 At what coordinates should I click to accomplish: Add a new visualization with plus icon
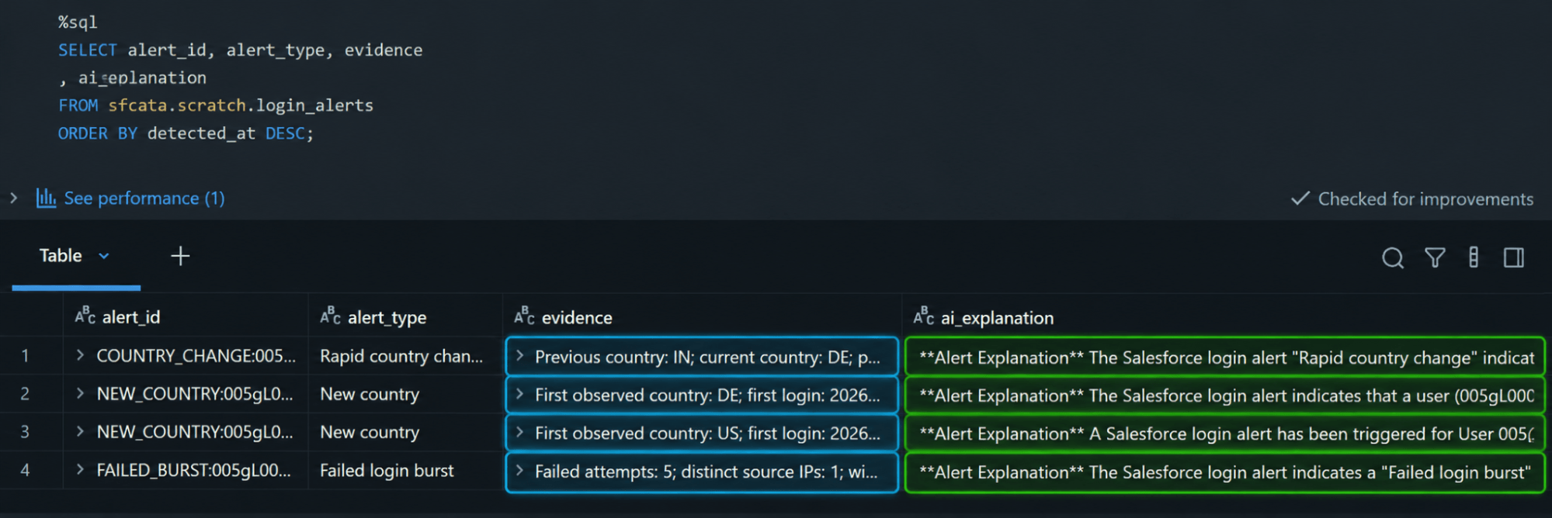coord(180,256)
